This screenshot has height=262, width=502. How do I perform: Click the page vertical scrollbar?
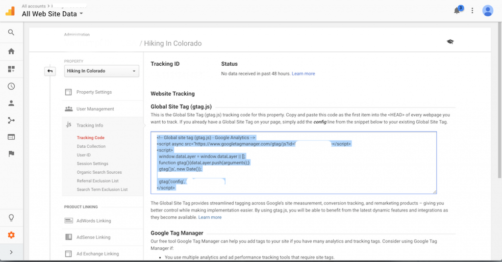click(500, 99)
